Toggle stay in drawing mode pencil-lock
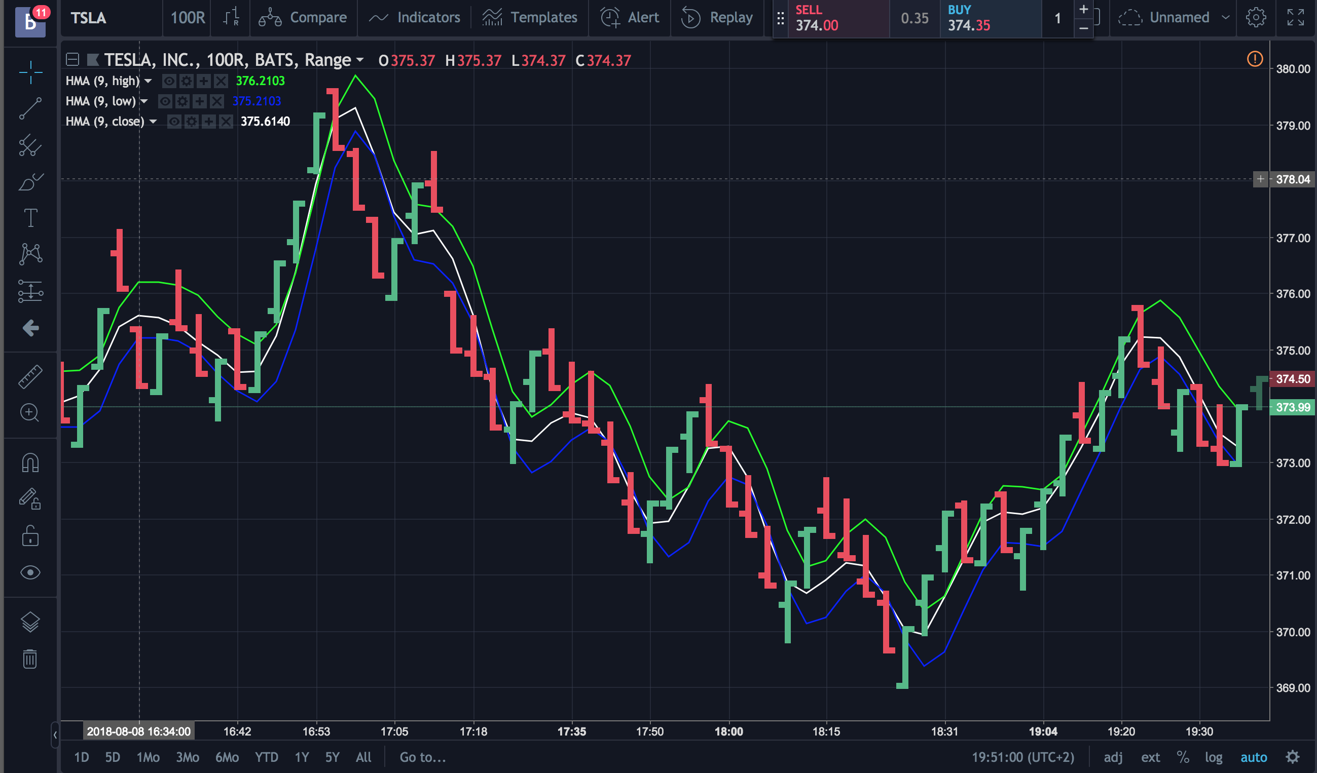1317x773 pixels. coord(30,499)
